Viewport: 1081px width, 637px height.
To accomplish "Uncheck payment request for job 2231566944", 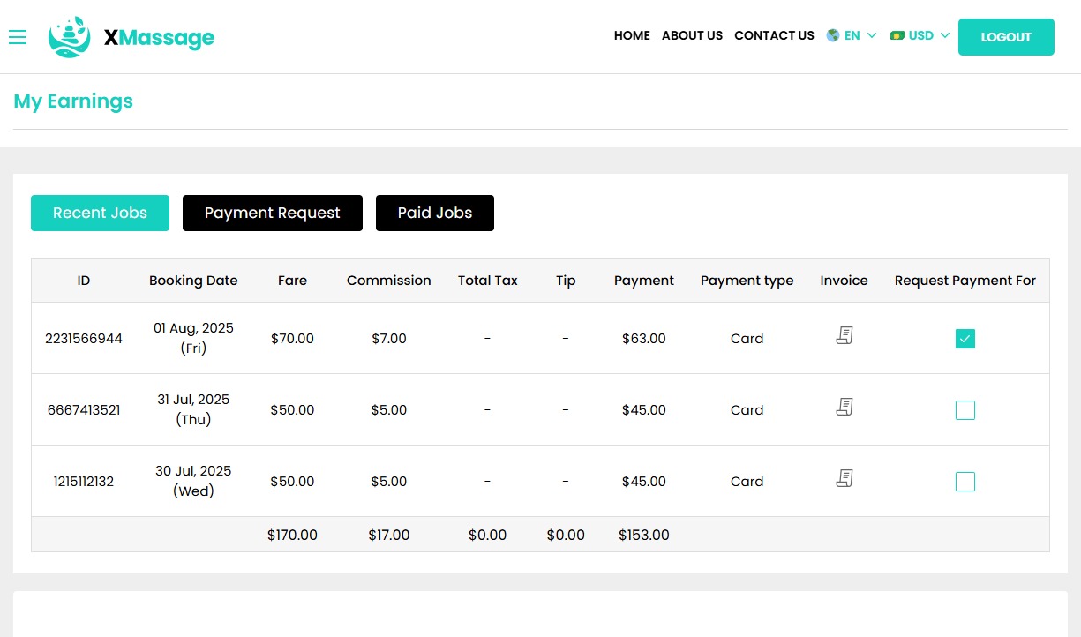I will pyautogui.click(x=965, y=339).
